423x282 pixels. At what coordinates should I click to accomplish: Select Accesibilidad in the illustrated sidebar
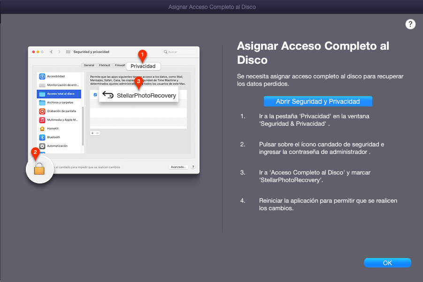(x=59, y=76)
